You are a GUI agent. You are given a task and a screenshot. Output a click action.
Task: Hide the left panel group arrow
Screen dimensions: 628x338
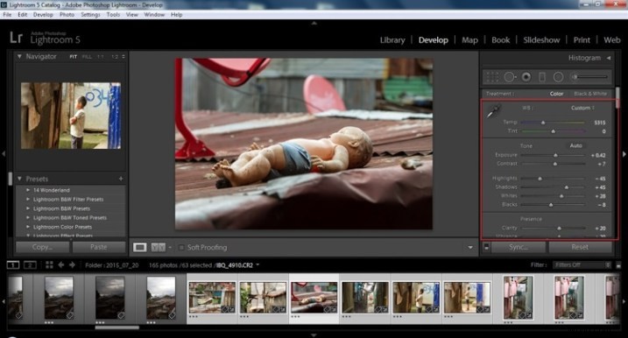pos(4,154)
